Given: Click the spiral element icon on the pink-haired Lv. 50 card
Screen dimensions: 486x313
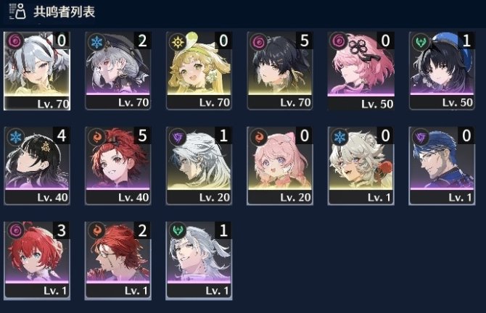Looking at the screenshot, I should click(339, 41).
